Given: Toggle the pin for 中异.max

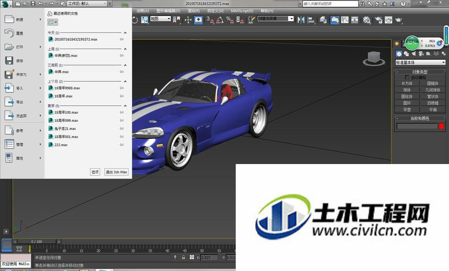Looking at the screenshot, I should coord(122,71).
